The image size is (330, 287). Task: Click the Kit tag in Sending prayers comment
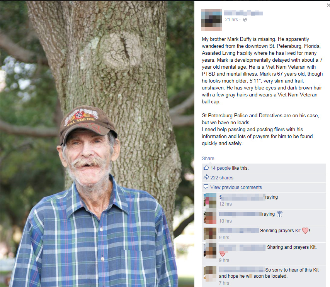(298, 230)
